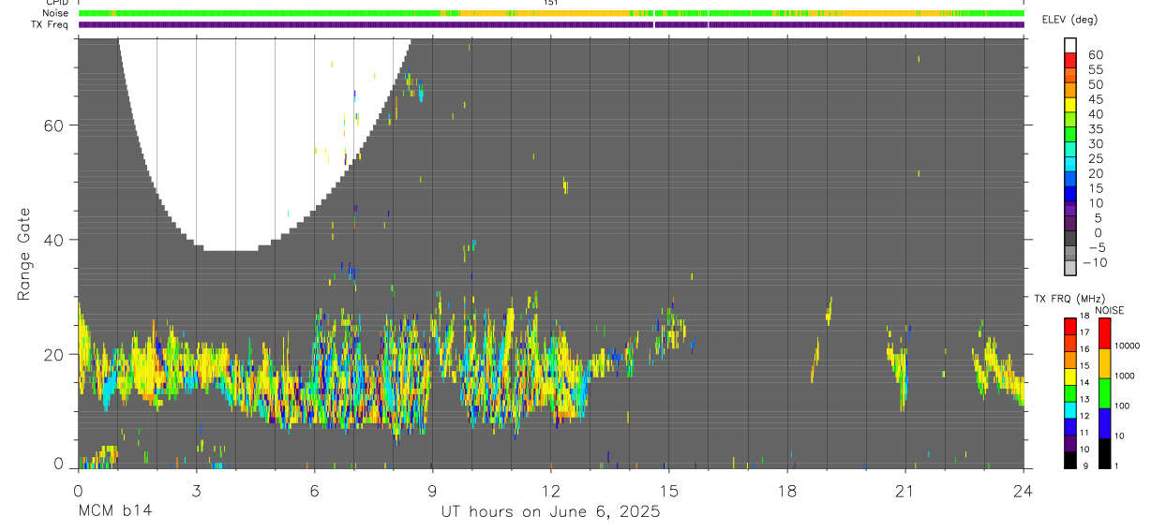
Task: Click the purple TX Freq bar at the top
Action: pos(551,24)
